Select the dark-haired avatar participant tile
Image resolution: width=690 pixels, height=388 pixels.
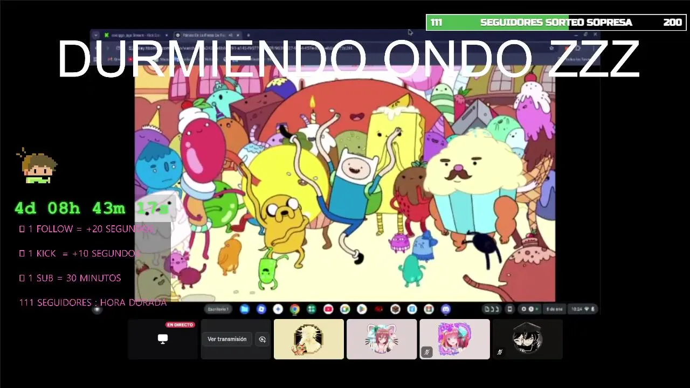point(527,339)
